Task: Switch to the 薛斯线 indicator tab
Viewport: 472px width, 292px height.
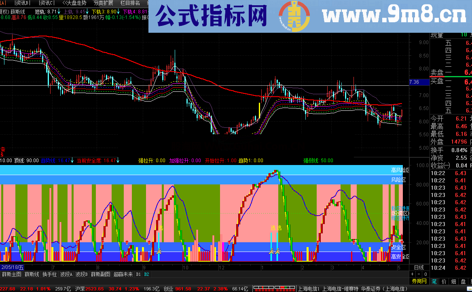Action: click(x=32, y=274)
